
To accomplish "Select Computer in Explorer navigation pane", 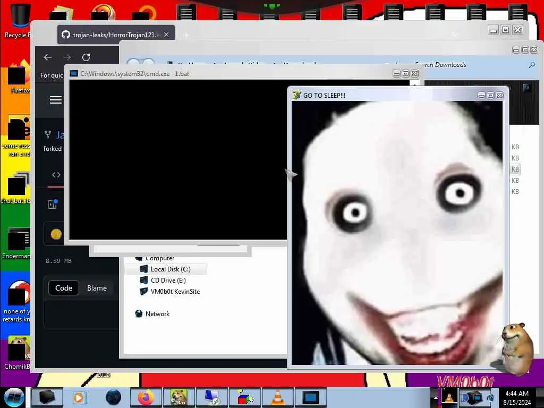I will click(155, 258).
